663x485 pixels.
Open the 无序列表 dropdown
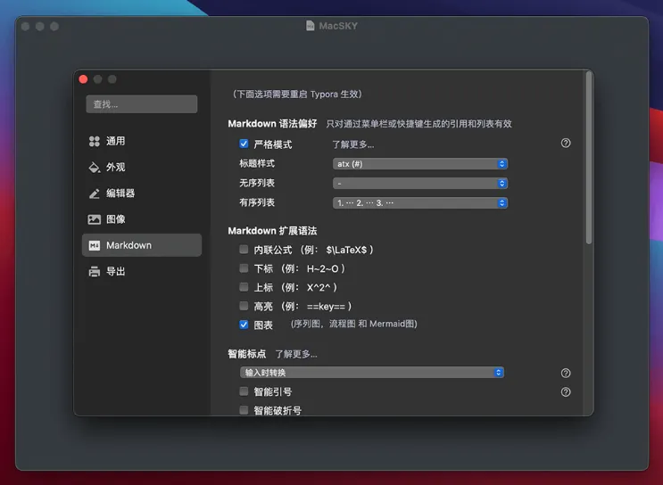pyautogui.click(x=420, y=184)
